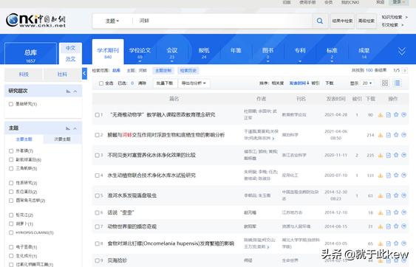The height and width of the screenshot is (267, 416).
Task: Sort results by 发表时间
Action: (x=299, y=83)
